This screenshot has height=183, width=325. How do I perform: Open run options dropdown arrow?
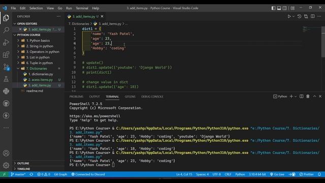[x=294, y=16]
